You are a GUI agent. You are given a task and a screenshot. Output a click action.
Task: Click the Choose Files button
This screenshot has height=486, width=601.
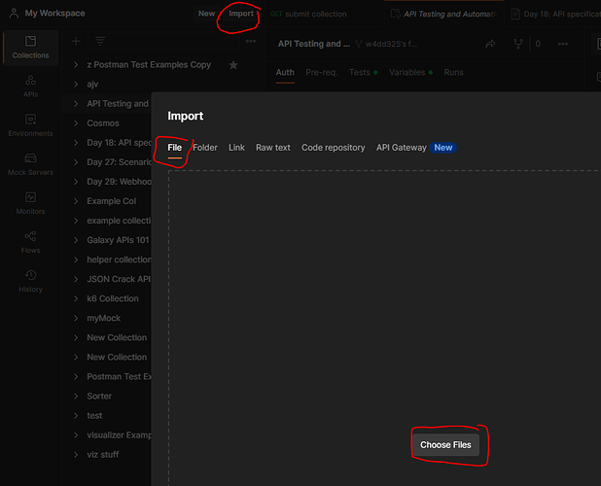coord(445,444)
